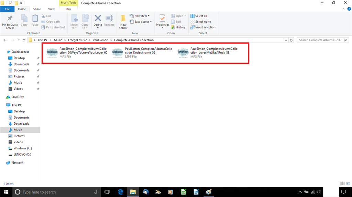This screenshot has width=352, height=197.
Task: Select Music under This PC
Action: click(x=18, y=130)
